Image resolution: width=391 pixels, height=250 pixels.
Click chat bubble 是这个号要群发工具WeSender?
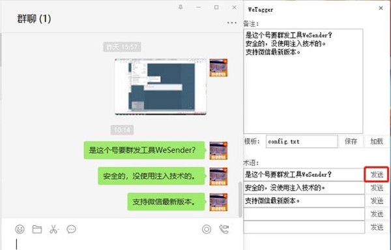(145, 150)
